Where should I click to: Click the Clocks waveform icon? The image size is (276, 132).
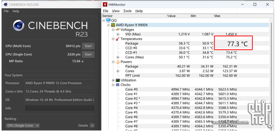tap(118, 85)
